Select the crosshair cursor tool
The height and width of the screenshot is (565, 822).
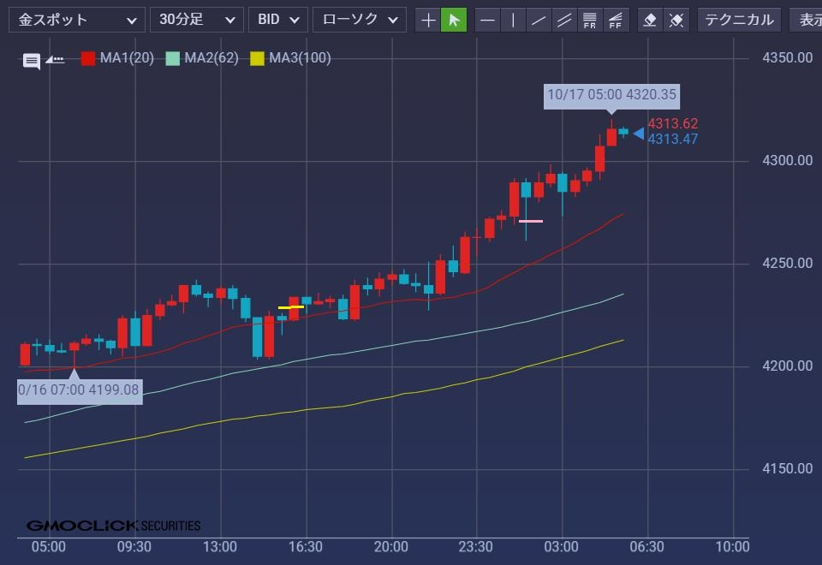pyautogui.click(x=428, y=20)
